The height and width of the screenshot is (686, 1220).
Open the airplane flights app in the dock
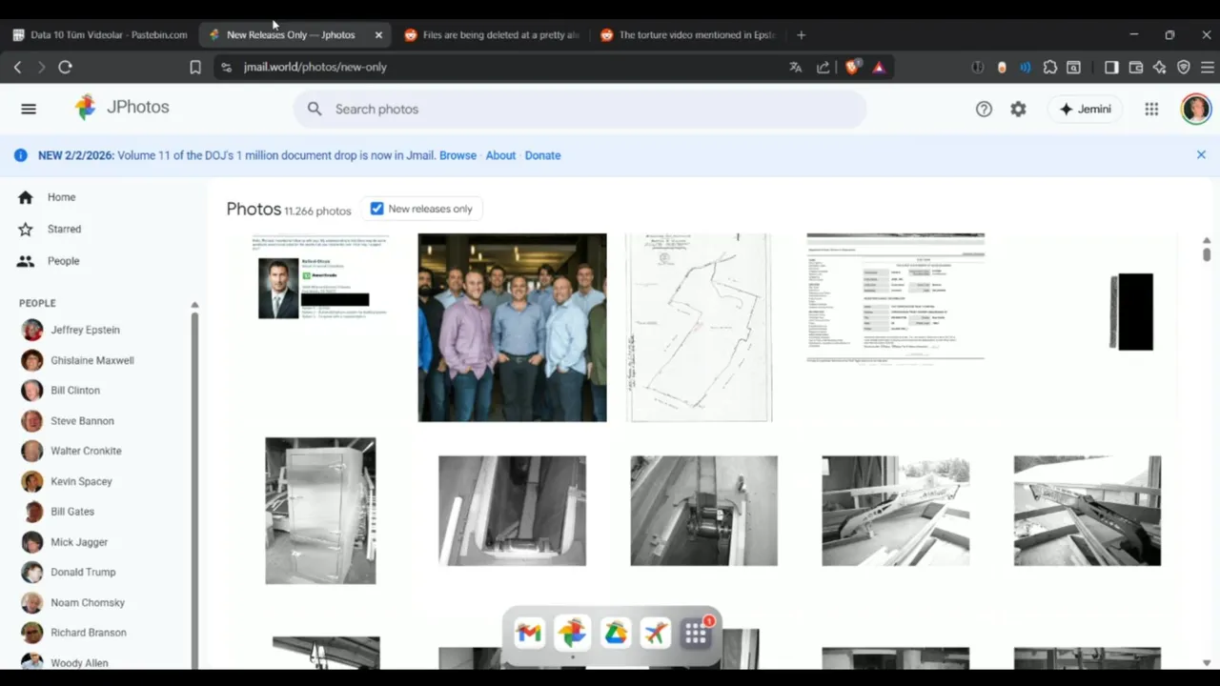click(656, 633)
